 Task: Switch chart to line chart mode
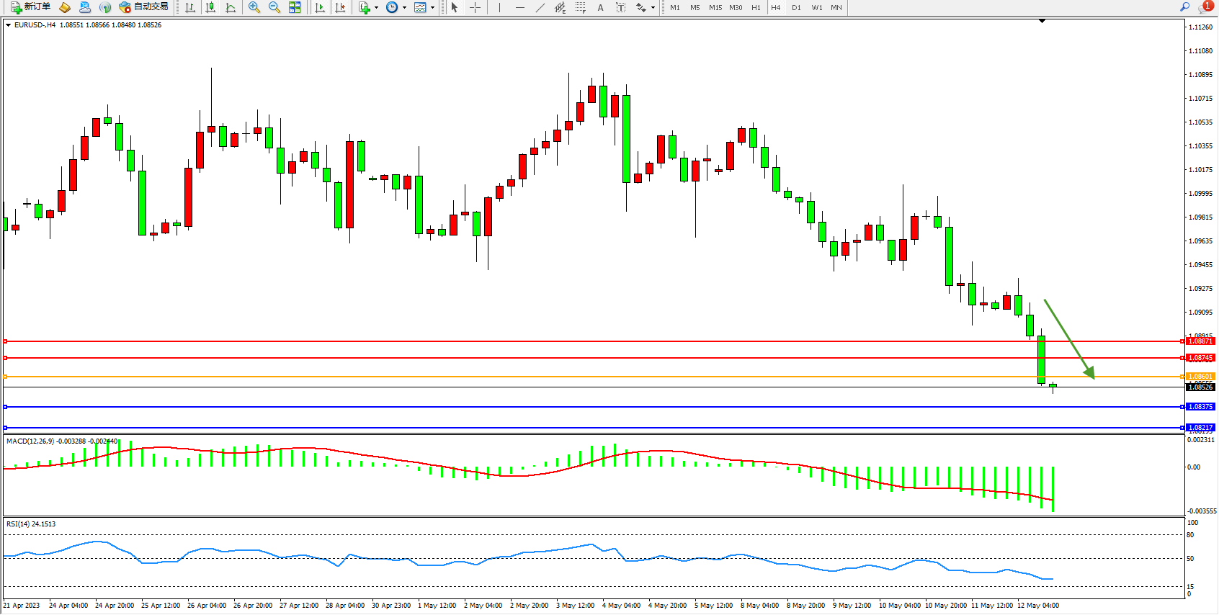point(231,7)
